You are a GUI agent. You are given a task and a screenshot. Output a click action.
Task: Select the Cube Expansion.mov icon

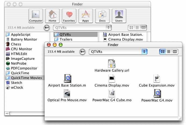click(x=157, y=79)
